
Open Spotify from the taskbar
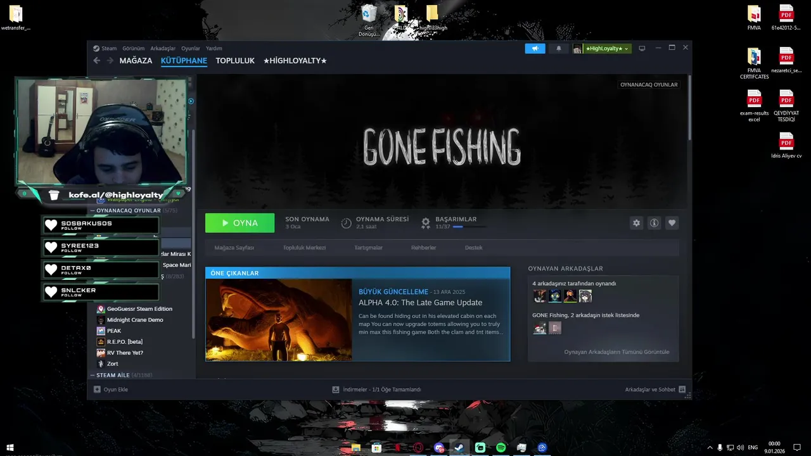click(x=501, y=448)
